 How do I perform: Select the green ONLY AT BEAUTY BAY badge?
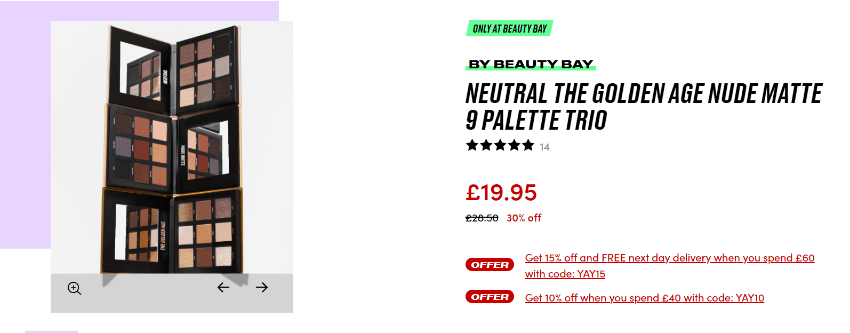510,28
